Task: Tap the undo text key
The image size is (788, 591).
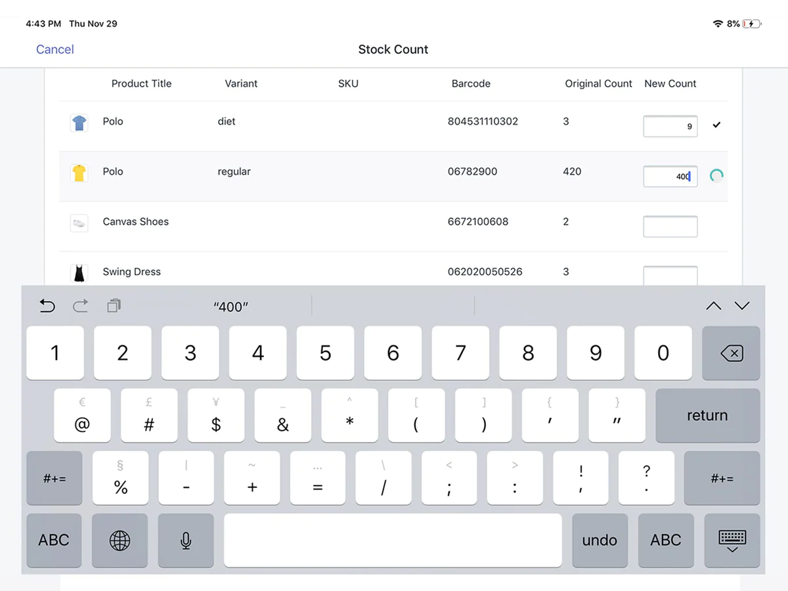Action: click(600, 540)
